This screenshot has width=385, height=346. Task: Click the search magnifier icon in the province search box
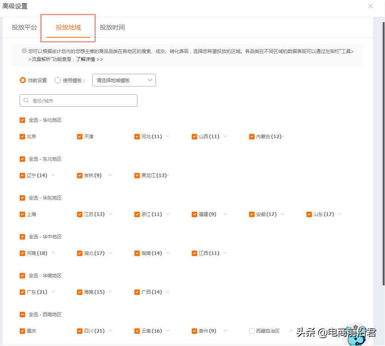tap(26, 101)
